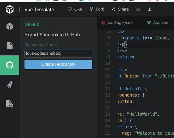This screenshot has height=138, width=174.
Task: Select the GitHub sidebar icon
Action: pos(10,65)
